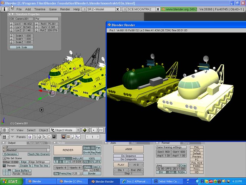Open the Timeline menu
Screen dimensions: 246x185
[40, 9]
